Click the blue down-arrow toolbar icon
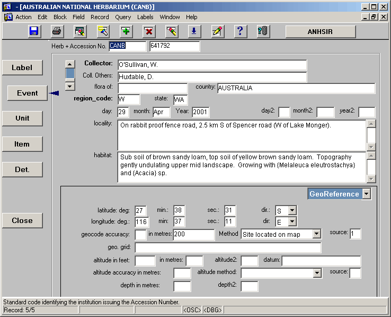 [x=193, y=31]
